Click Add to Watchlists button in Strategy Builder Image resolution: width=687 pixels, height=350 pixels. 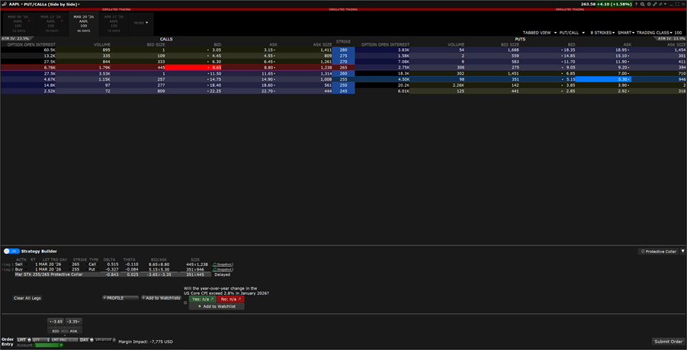pos(161,298)
